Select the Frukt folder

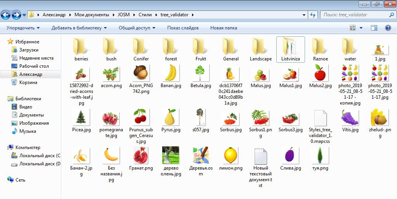point(201,50)
